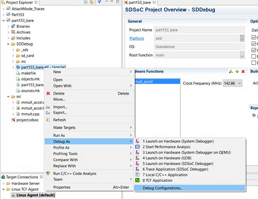Image resolution: width=258 pixels, height=199 pixels.
Task: Expand sd_card folder
Action: 13,56
